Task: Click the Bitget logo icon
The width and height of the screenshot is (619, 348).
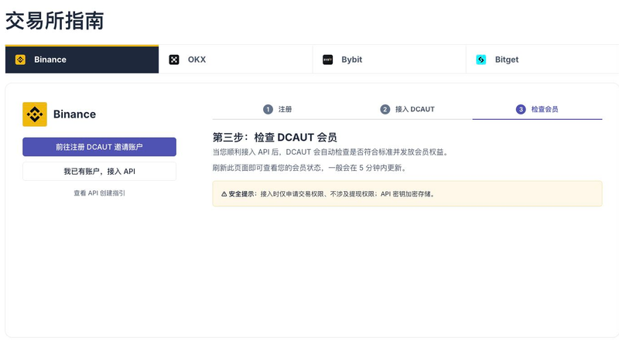Action: coord(480,60)
